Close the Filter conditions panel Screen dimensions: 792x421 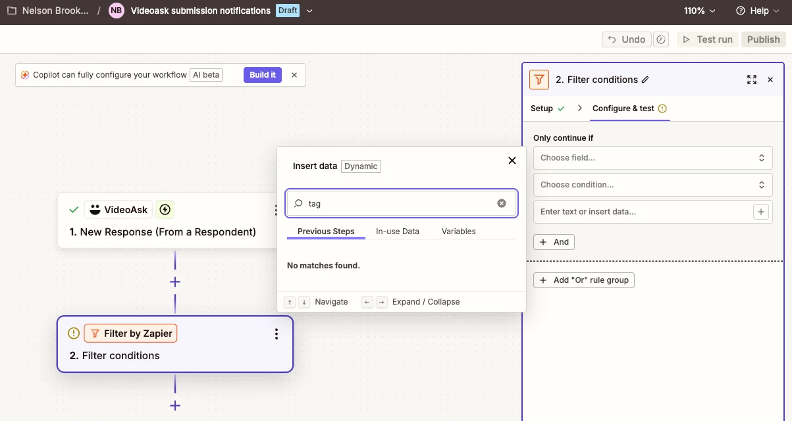770,80
